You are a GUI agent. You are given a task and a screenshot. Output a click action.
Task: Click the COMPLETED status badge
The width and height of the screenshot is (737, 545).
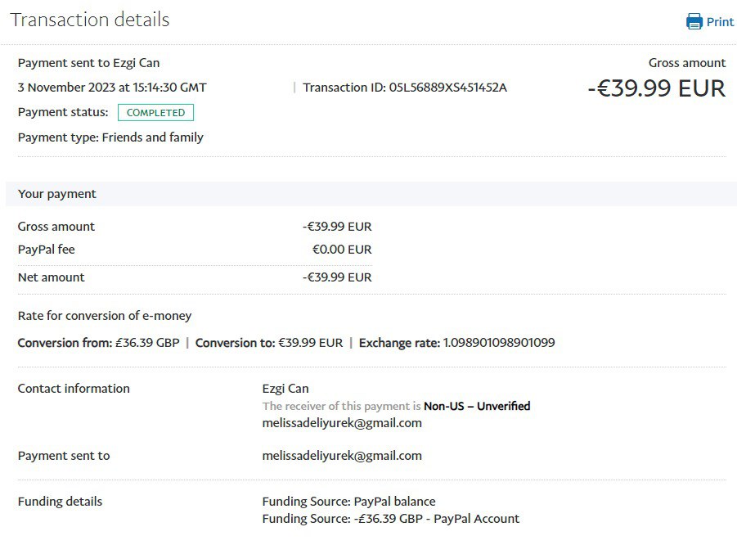(155, 113)
